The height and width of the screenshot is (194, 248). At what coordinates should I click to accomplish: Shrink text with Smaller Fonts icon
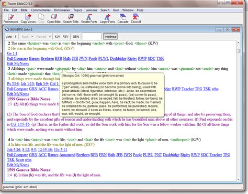click(x=89, y=18)
